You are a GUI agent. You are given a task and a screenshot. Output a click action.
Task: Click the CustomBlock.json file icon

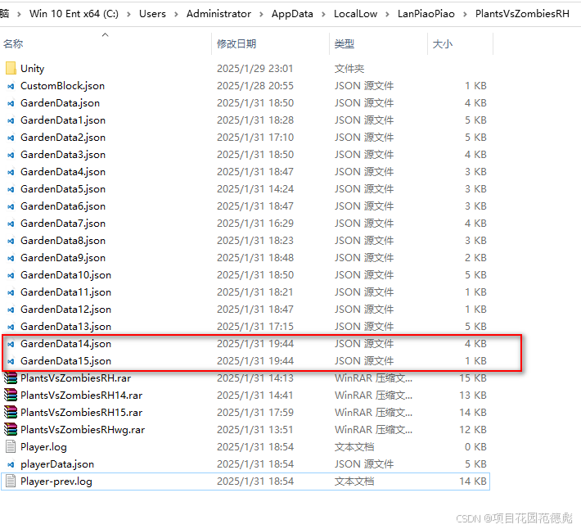[x=11, y=86]
